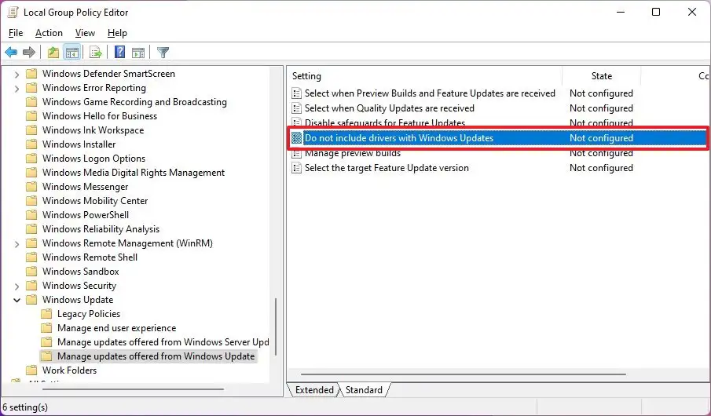
Task: Open Help via the question mark icon
Action: point(119,53)
